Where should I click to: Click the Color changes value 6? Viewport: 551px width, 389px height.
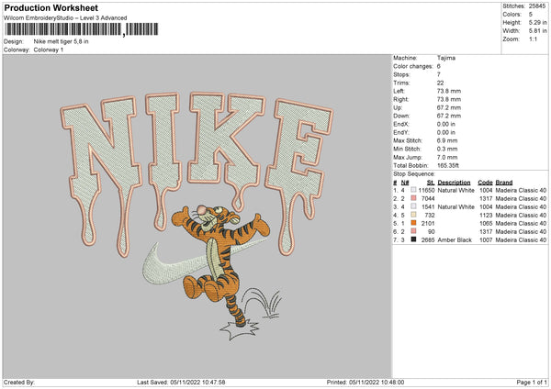439,66
